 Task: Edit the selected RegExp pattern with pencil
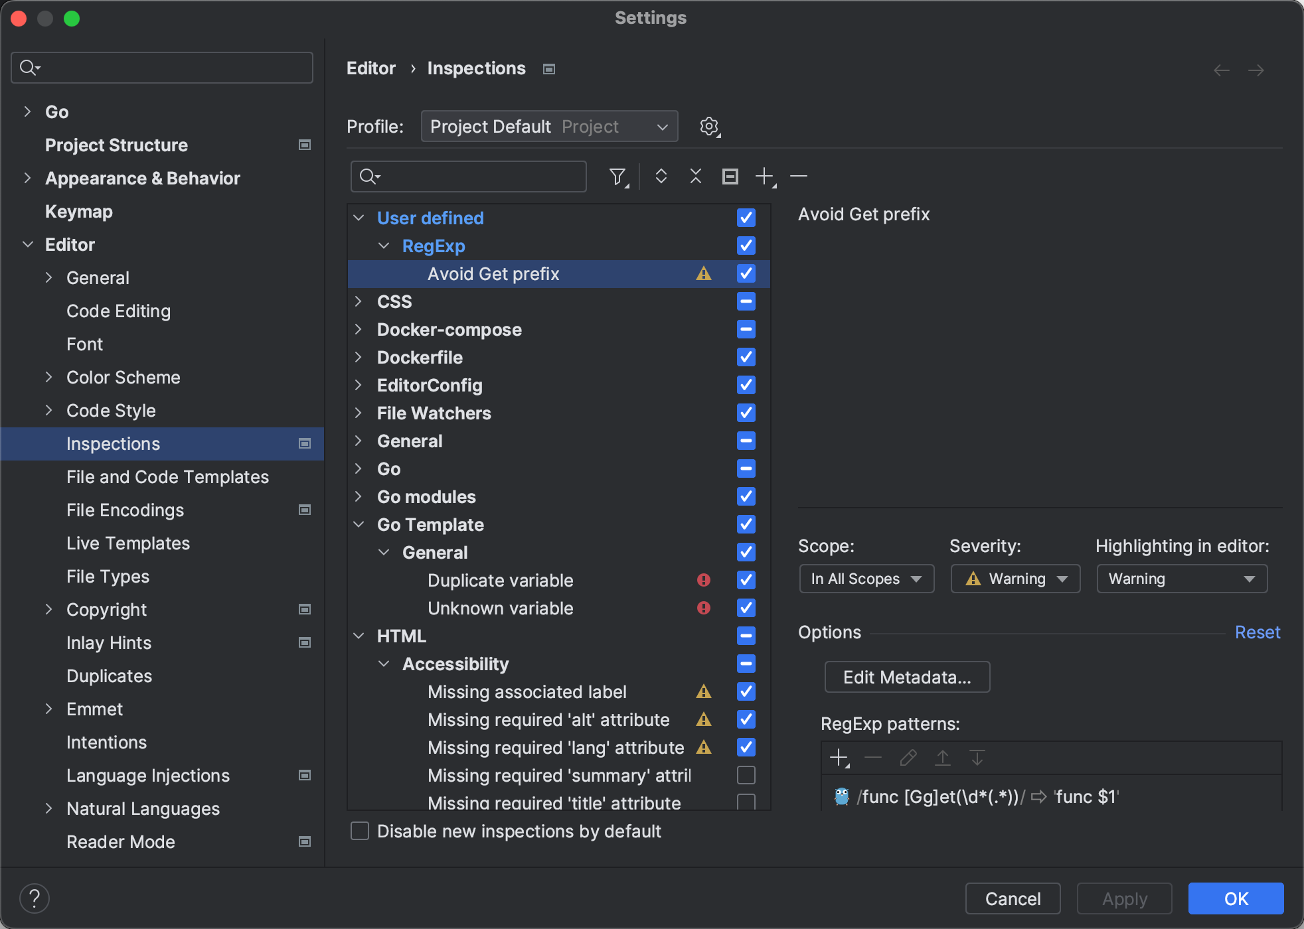[x=908, y=757]
